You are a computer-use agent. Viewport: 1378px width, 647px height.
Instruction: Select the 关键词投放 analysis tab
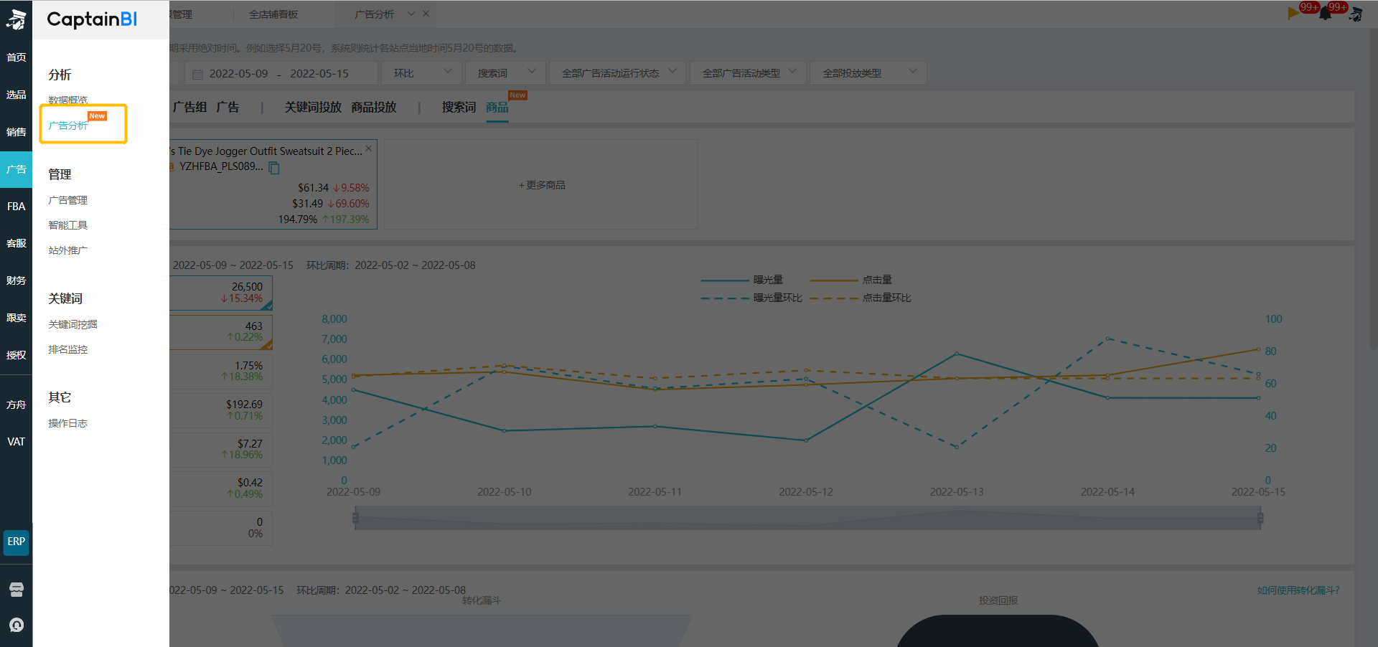(x=313, y=107)
